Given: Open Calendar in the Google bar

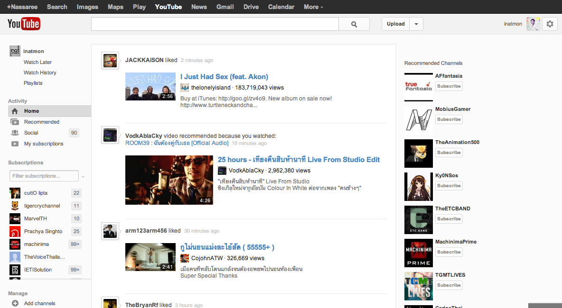Looking at the screenshot, I should (281, 7).
